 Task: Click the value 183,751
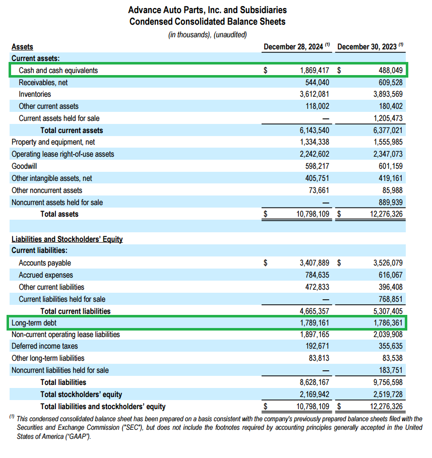point(391,370)
